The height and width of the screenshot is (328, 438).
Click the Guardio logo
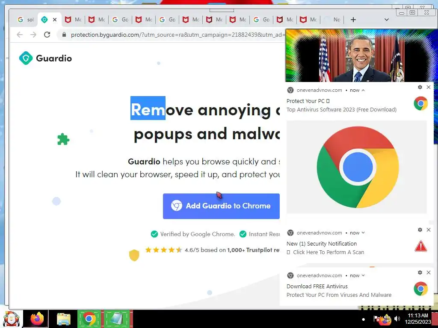click(x=45, y=58)
